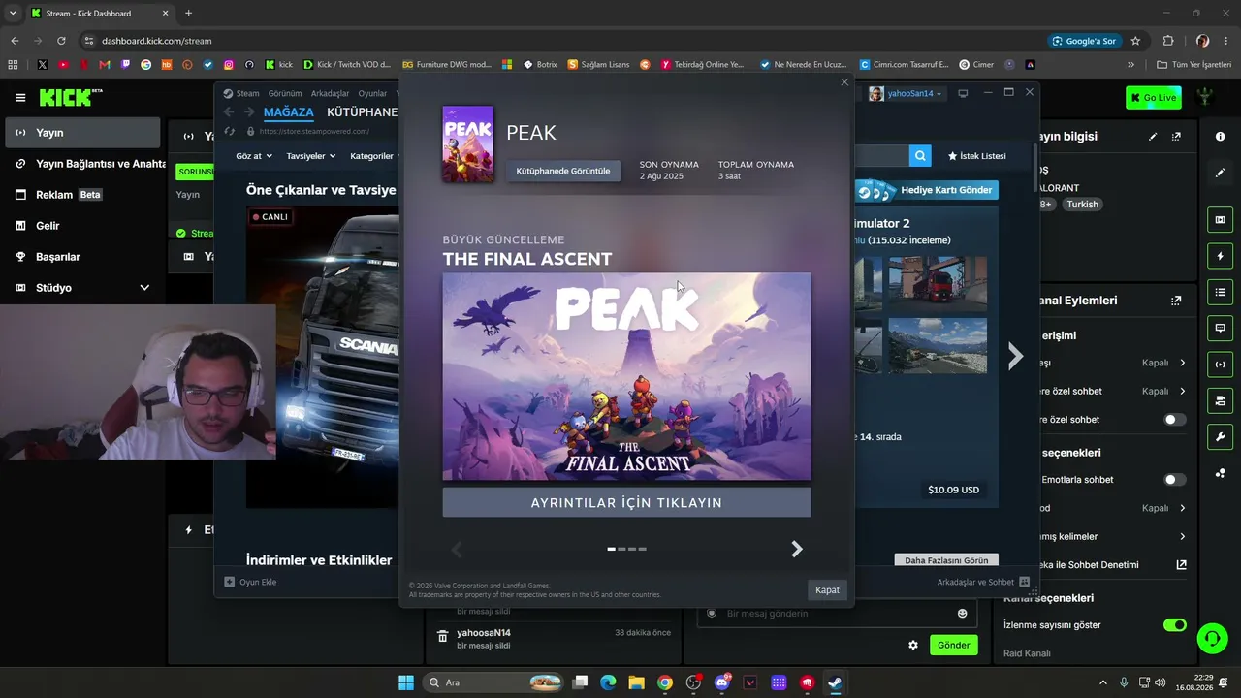The image size is (1241, 698).
Task: Go to next PEAK news slide arrow
Action: tap(796, 550)
